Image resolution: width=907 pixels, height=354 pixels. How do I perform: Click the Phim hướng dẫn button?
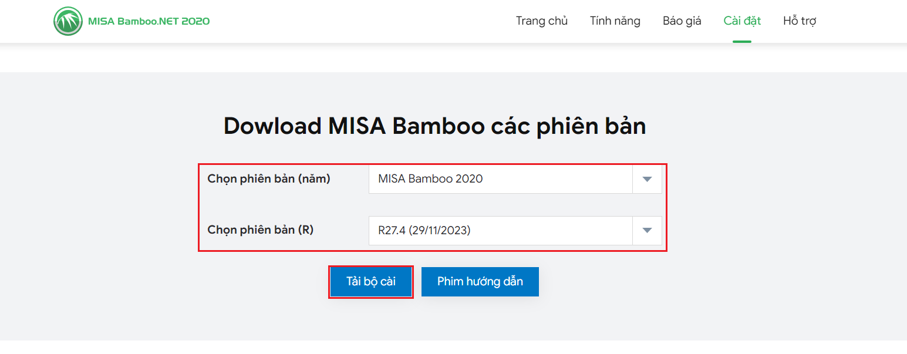480,282
